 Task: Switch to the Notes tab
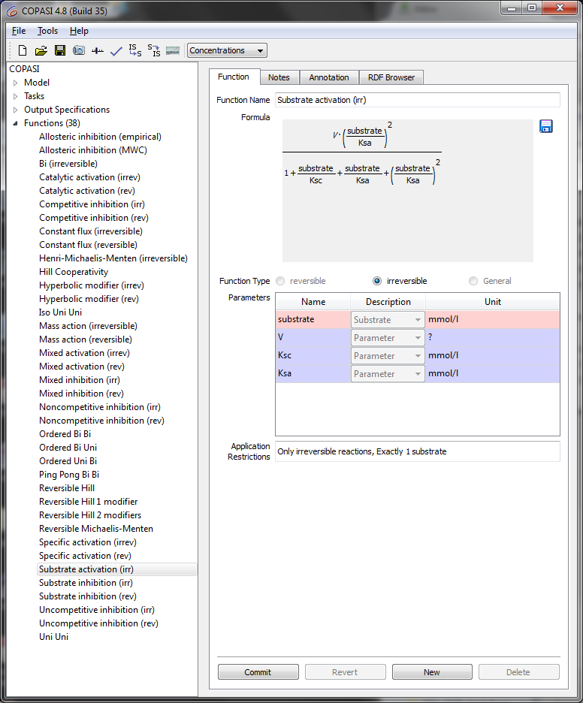click(279, 77)
